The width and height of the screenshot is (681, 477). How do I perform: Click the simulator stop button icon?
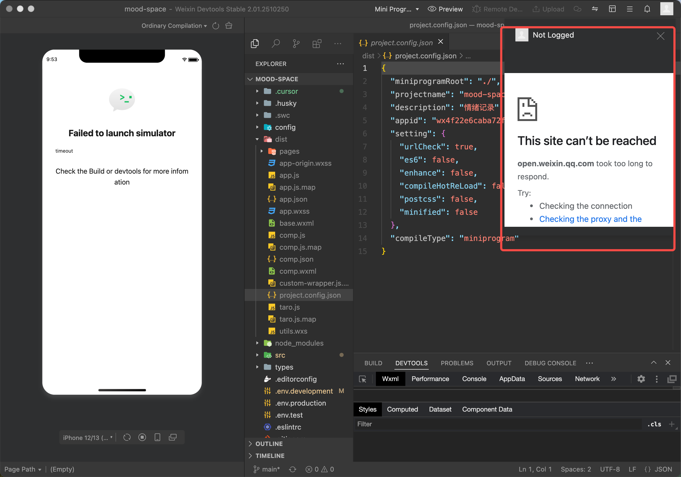[142, 437]
